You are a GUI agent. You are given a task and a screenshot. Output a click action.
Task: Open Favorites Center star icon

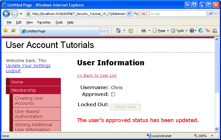click(x=5, y=30)
